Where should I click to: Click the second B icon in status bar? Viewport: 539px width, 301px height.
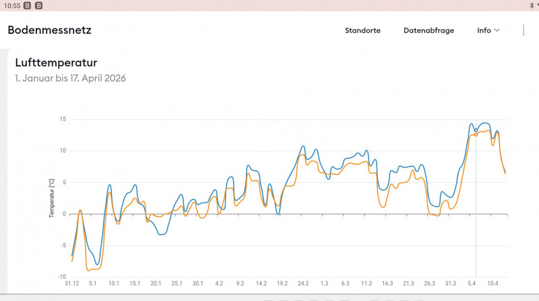38,5
